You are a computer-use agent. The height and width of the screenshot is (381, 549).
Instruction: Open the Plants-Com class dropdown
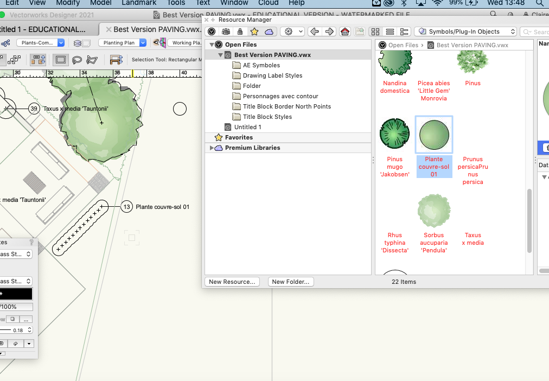coord(60,42)
